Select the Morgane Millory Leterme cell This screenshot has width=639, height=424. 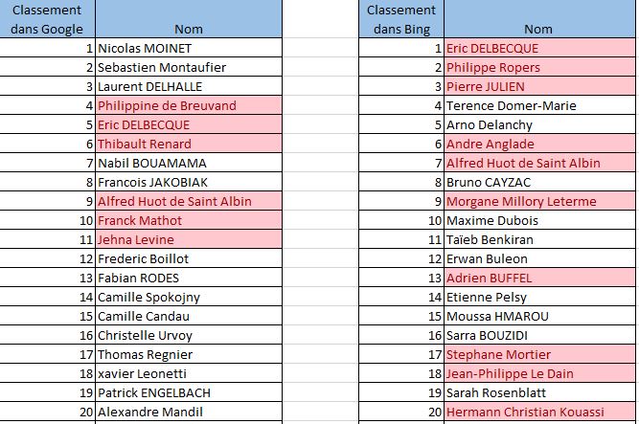pyautogui.click(x=539, y=201)
